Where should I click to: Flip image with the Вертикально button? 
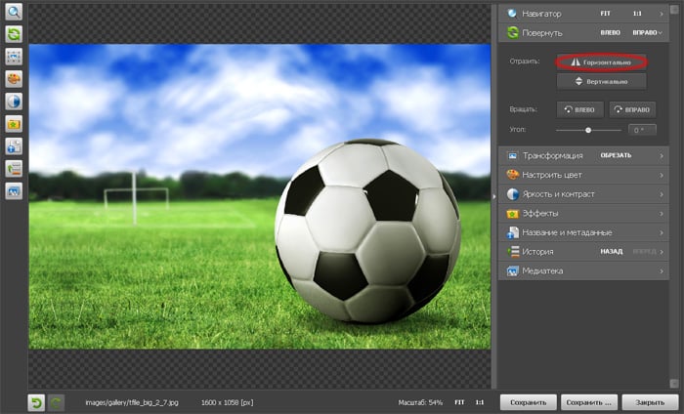point(603,81)
